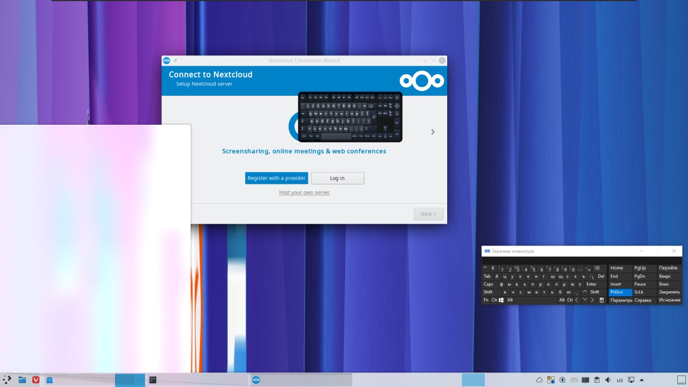
Task: Click the Register with a provider button
Action: pos(276,178)
